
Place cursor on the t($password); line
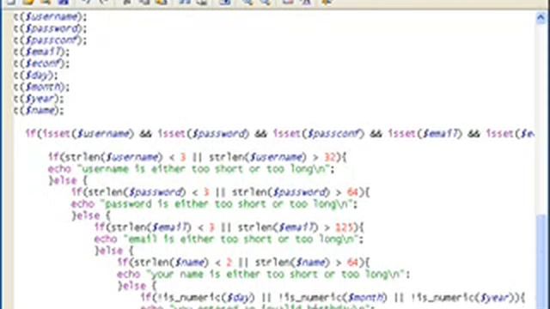click(50, 28)
